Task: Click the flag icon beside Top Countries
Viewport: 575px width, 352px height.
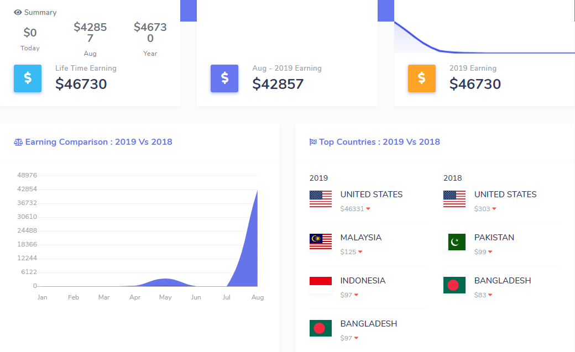Action: click(313, 142)
